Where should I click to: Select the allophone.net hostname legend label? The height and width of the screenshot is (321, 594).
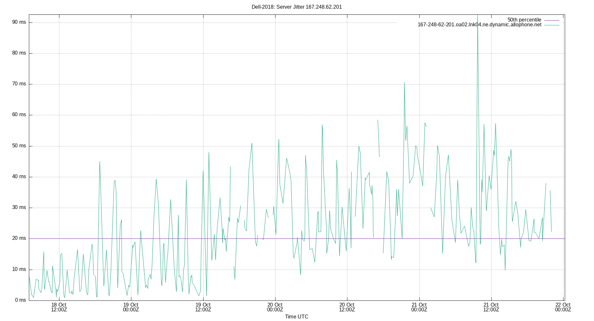(x=479, y=25)
